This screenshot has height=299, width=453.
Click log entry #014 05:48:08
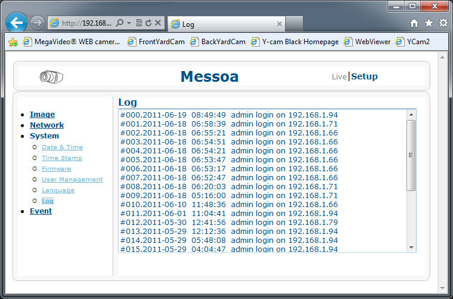(x=229, y=241)
